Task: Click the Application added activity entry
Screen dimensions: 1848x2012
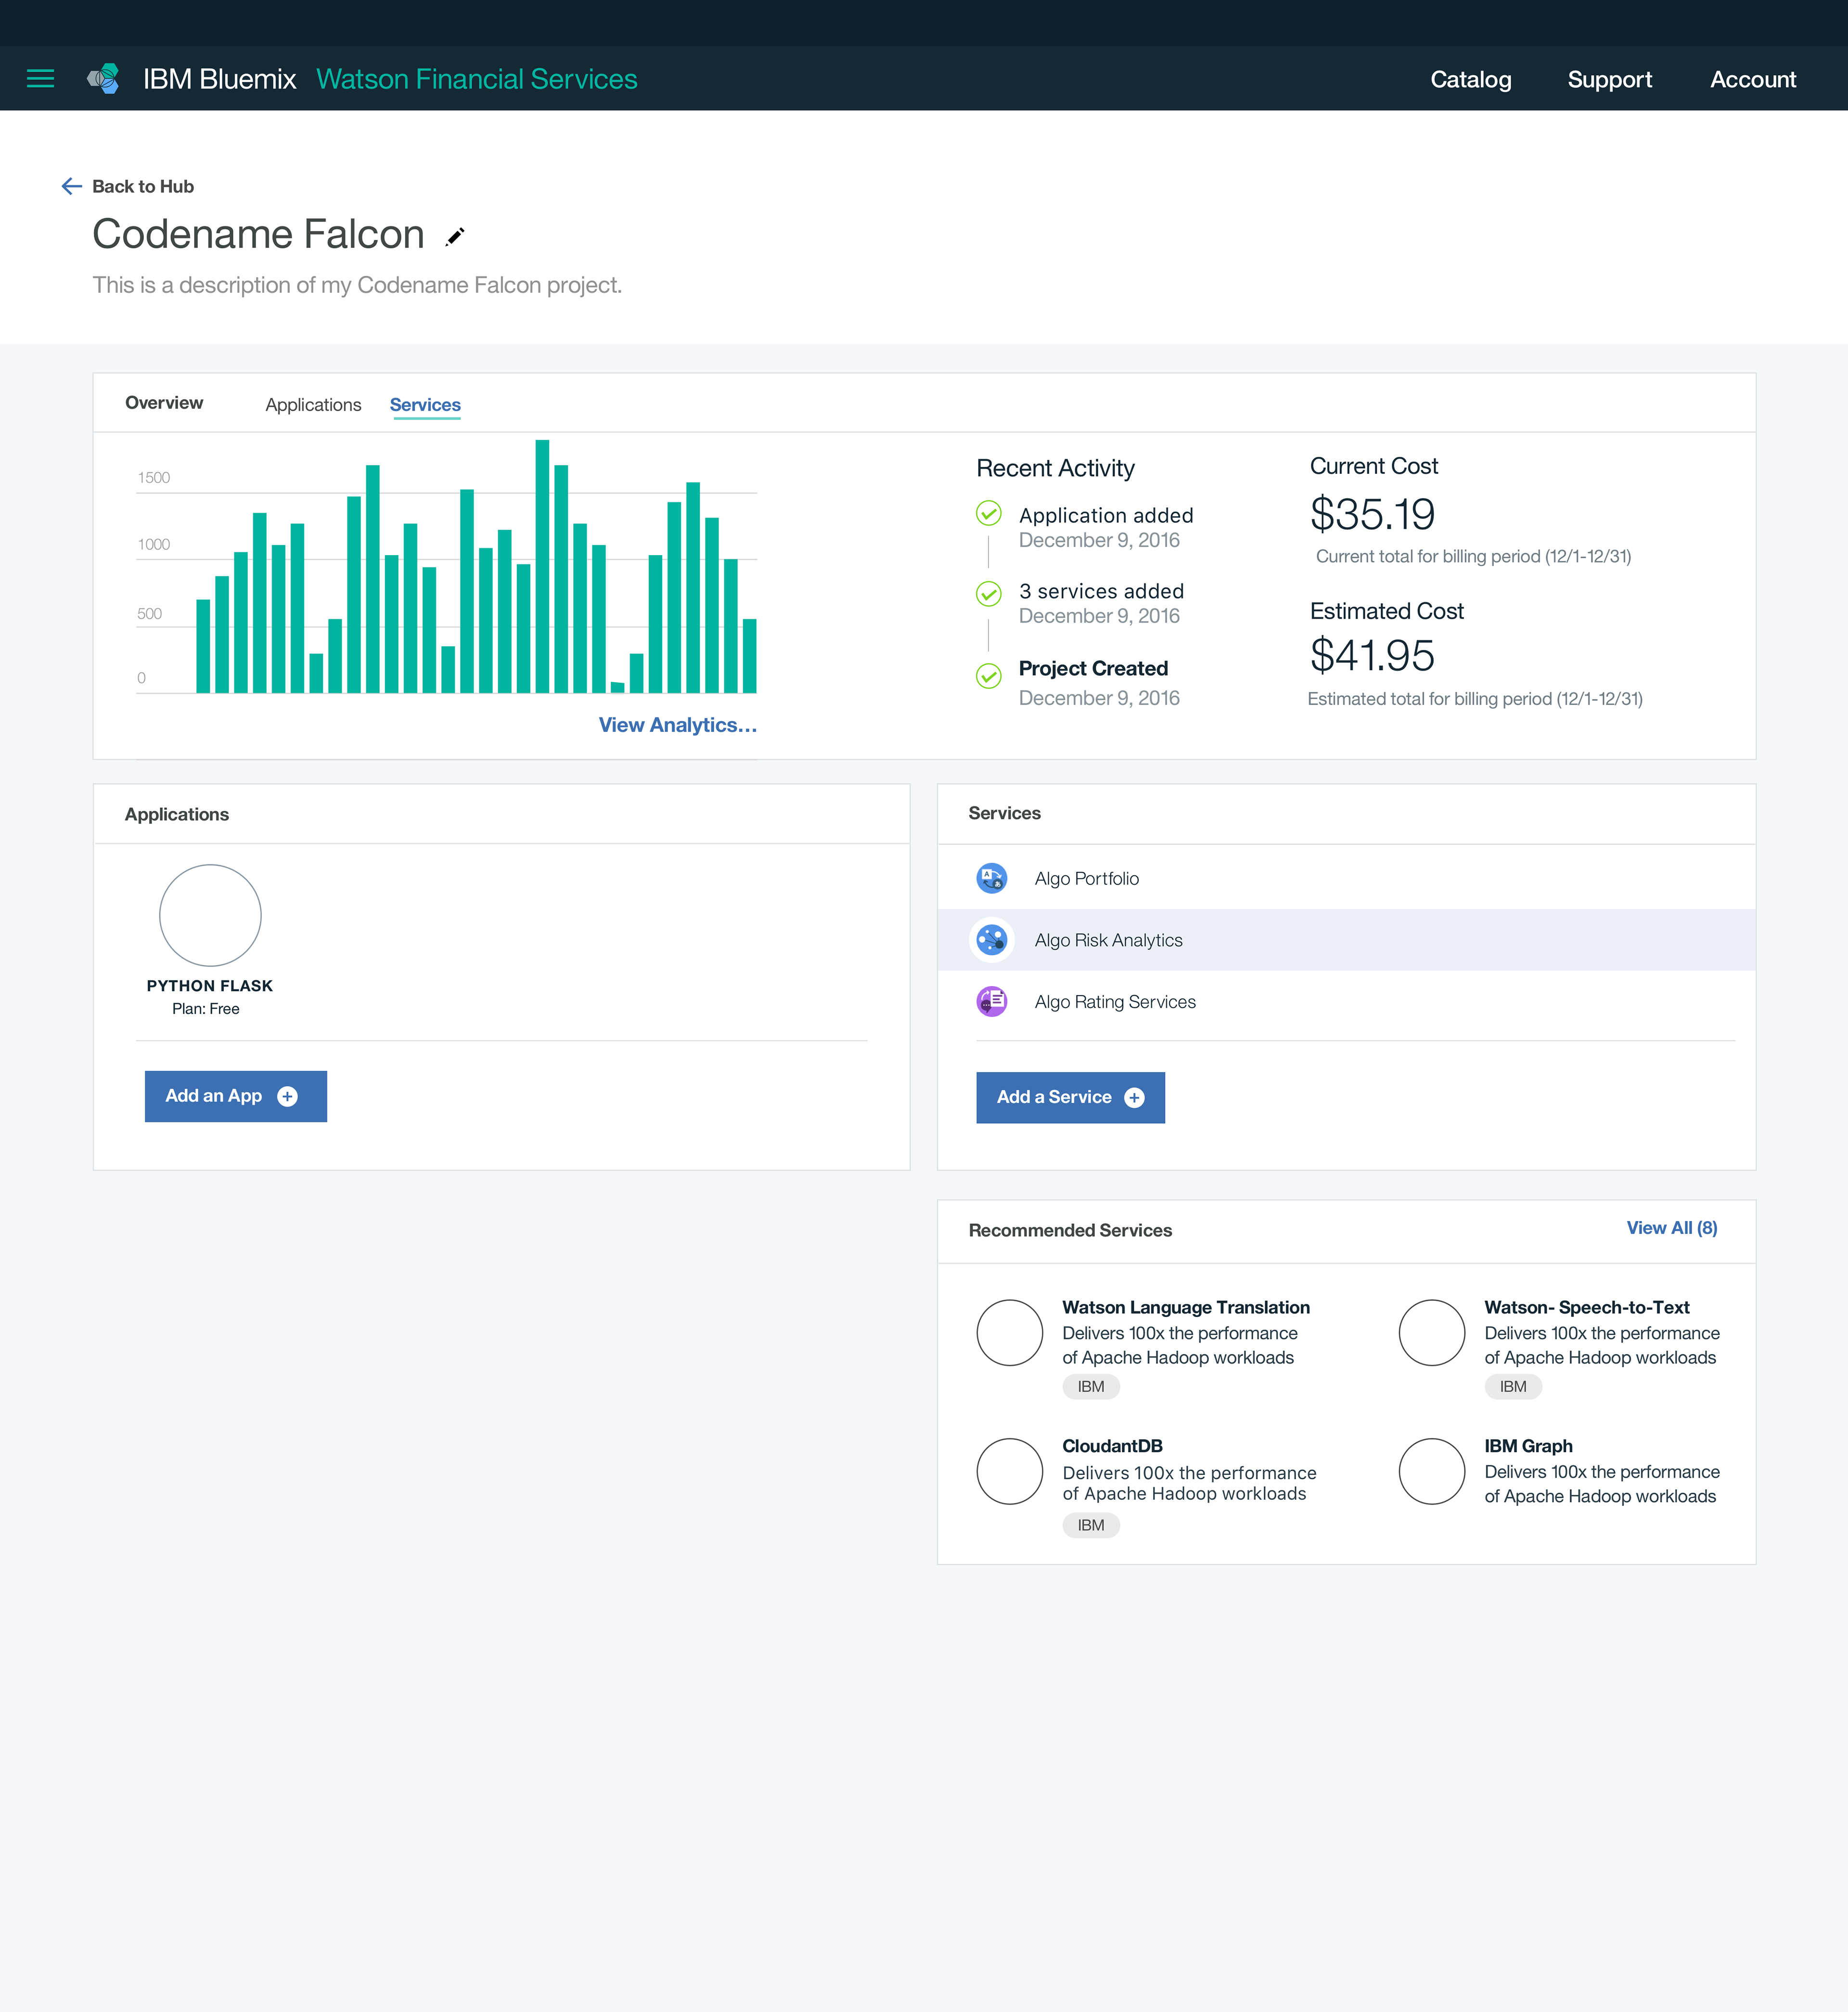Action: coord(1105,527)
